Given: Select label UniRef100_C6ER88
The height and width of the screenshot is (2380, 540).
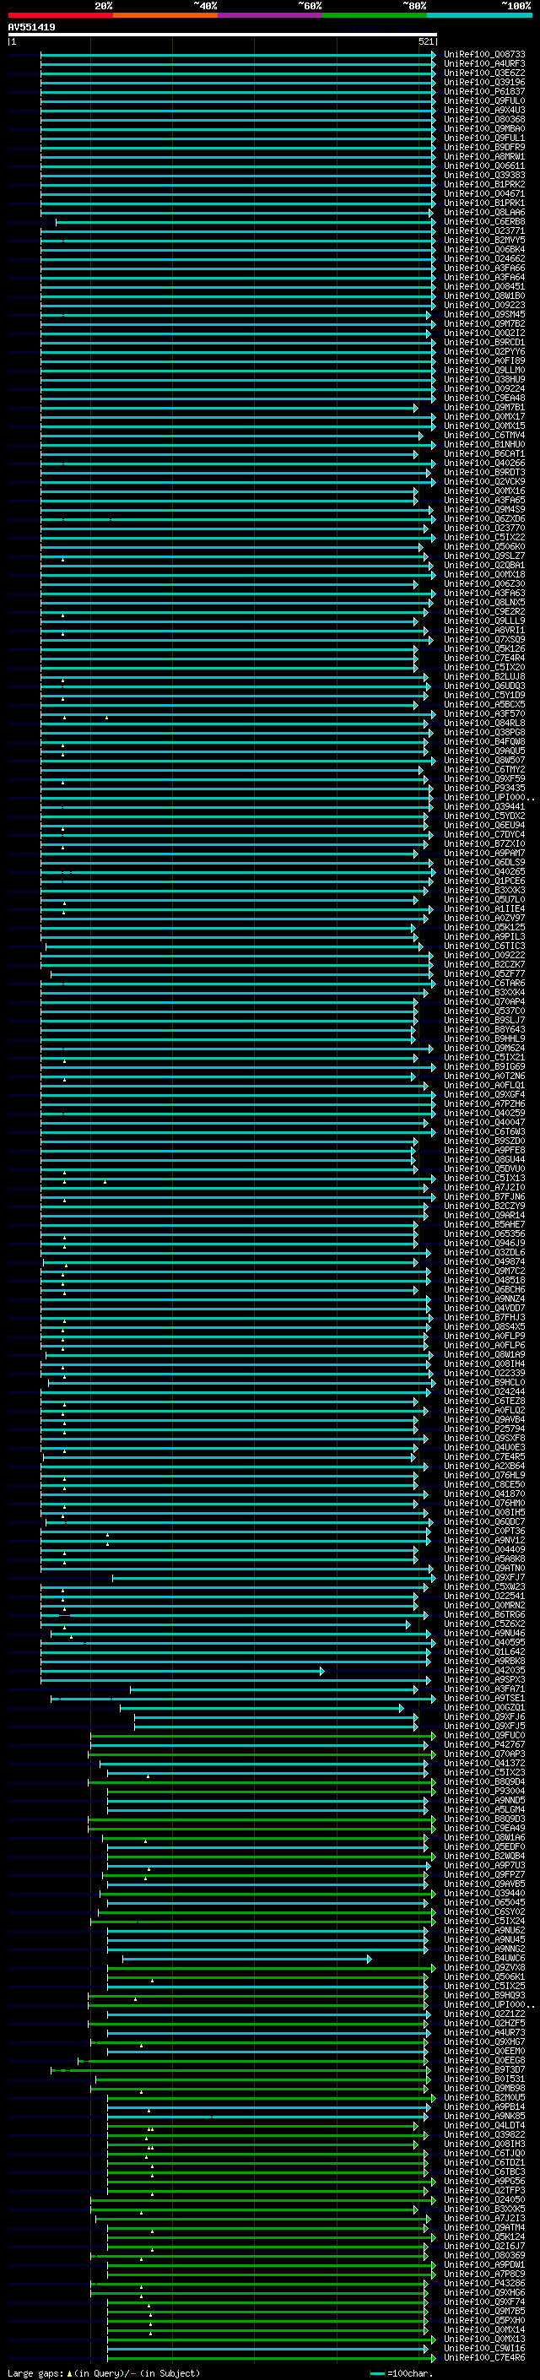Looking at the screenshot, I should 484,222.
